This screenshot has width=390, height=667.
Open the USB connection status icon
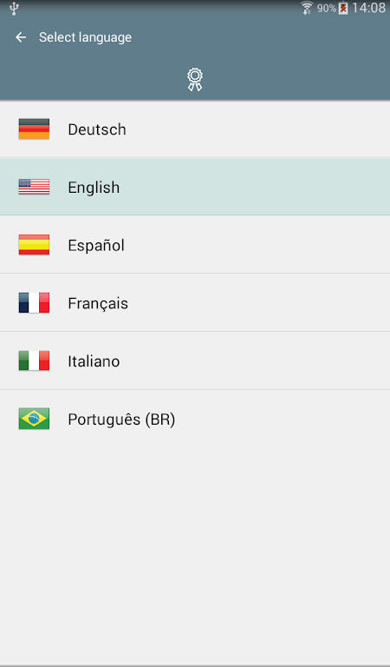point(14,8)
